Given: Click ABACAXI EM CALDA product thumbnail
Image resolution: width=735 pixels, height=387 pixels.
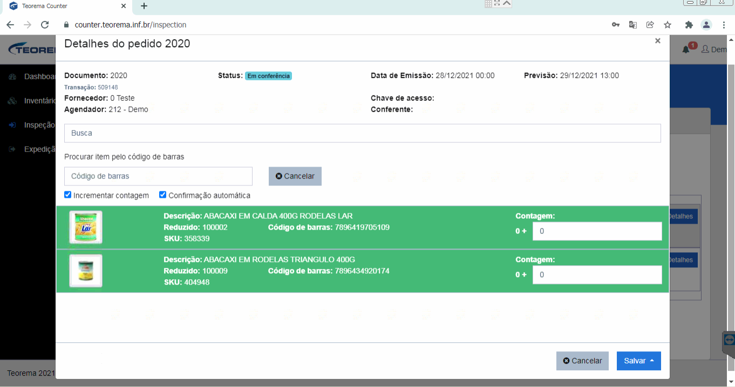Looking at the screenshot, I should coord(86,227).
